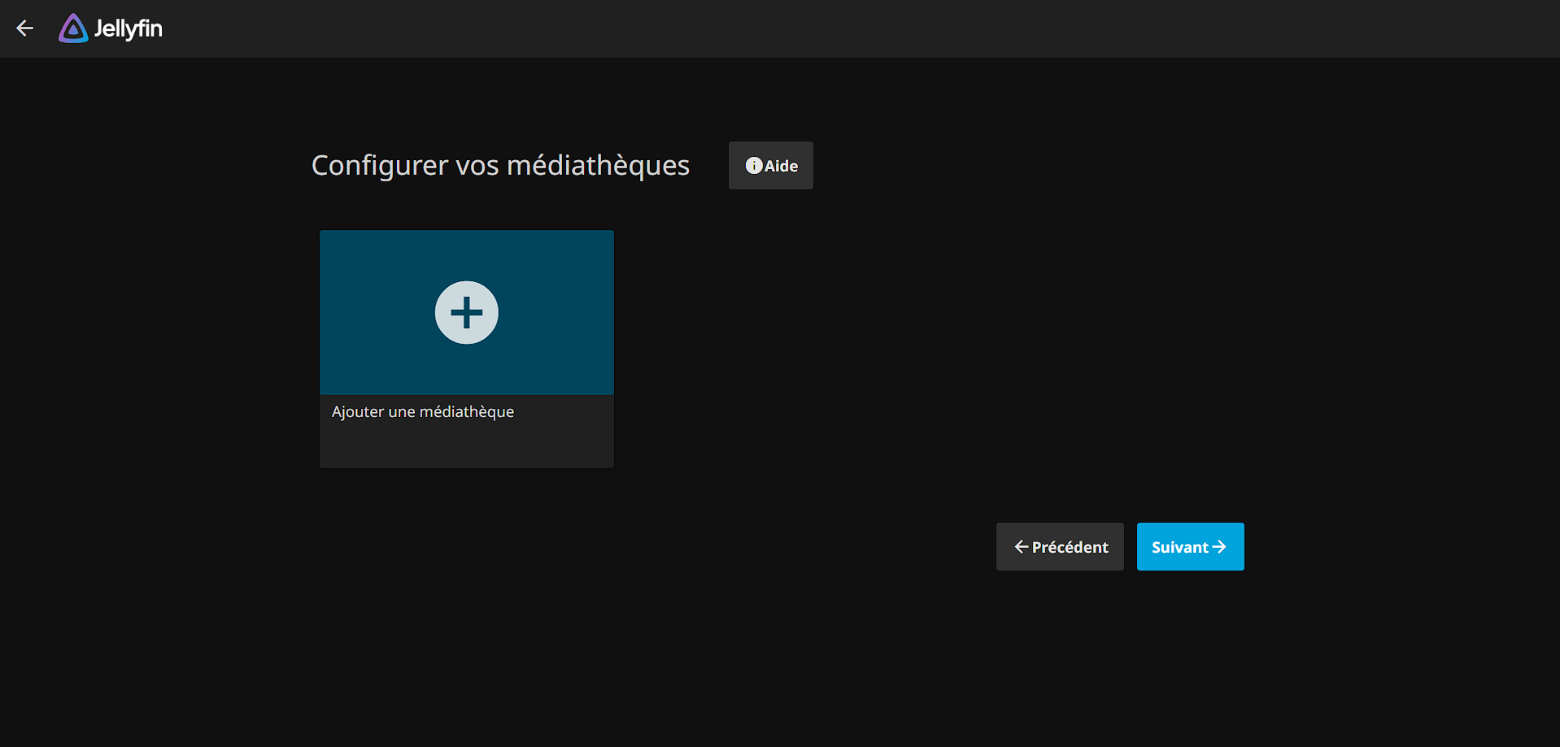Click the info icon inside the Aide button
1560x747 pixels.
[x=754, y=166]
